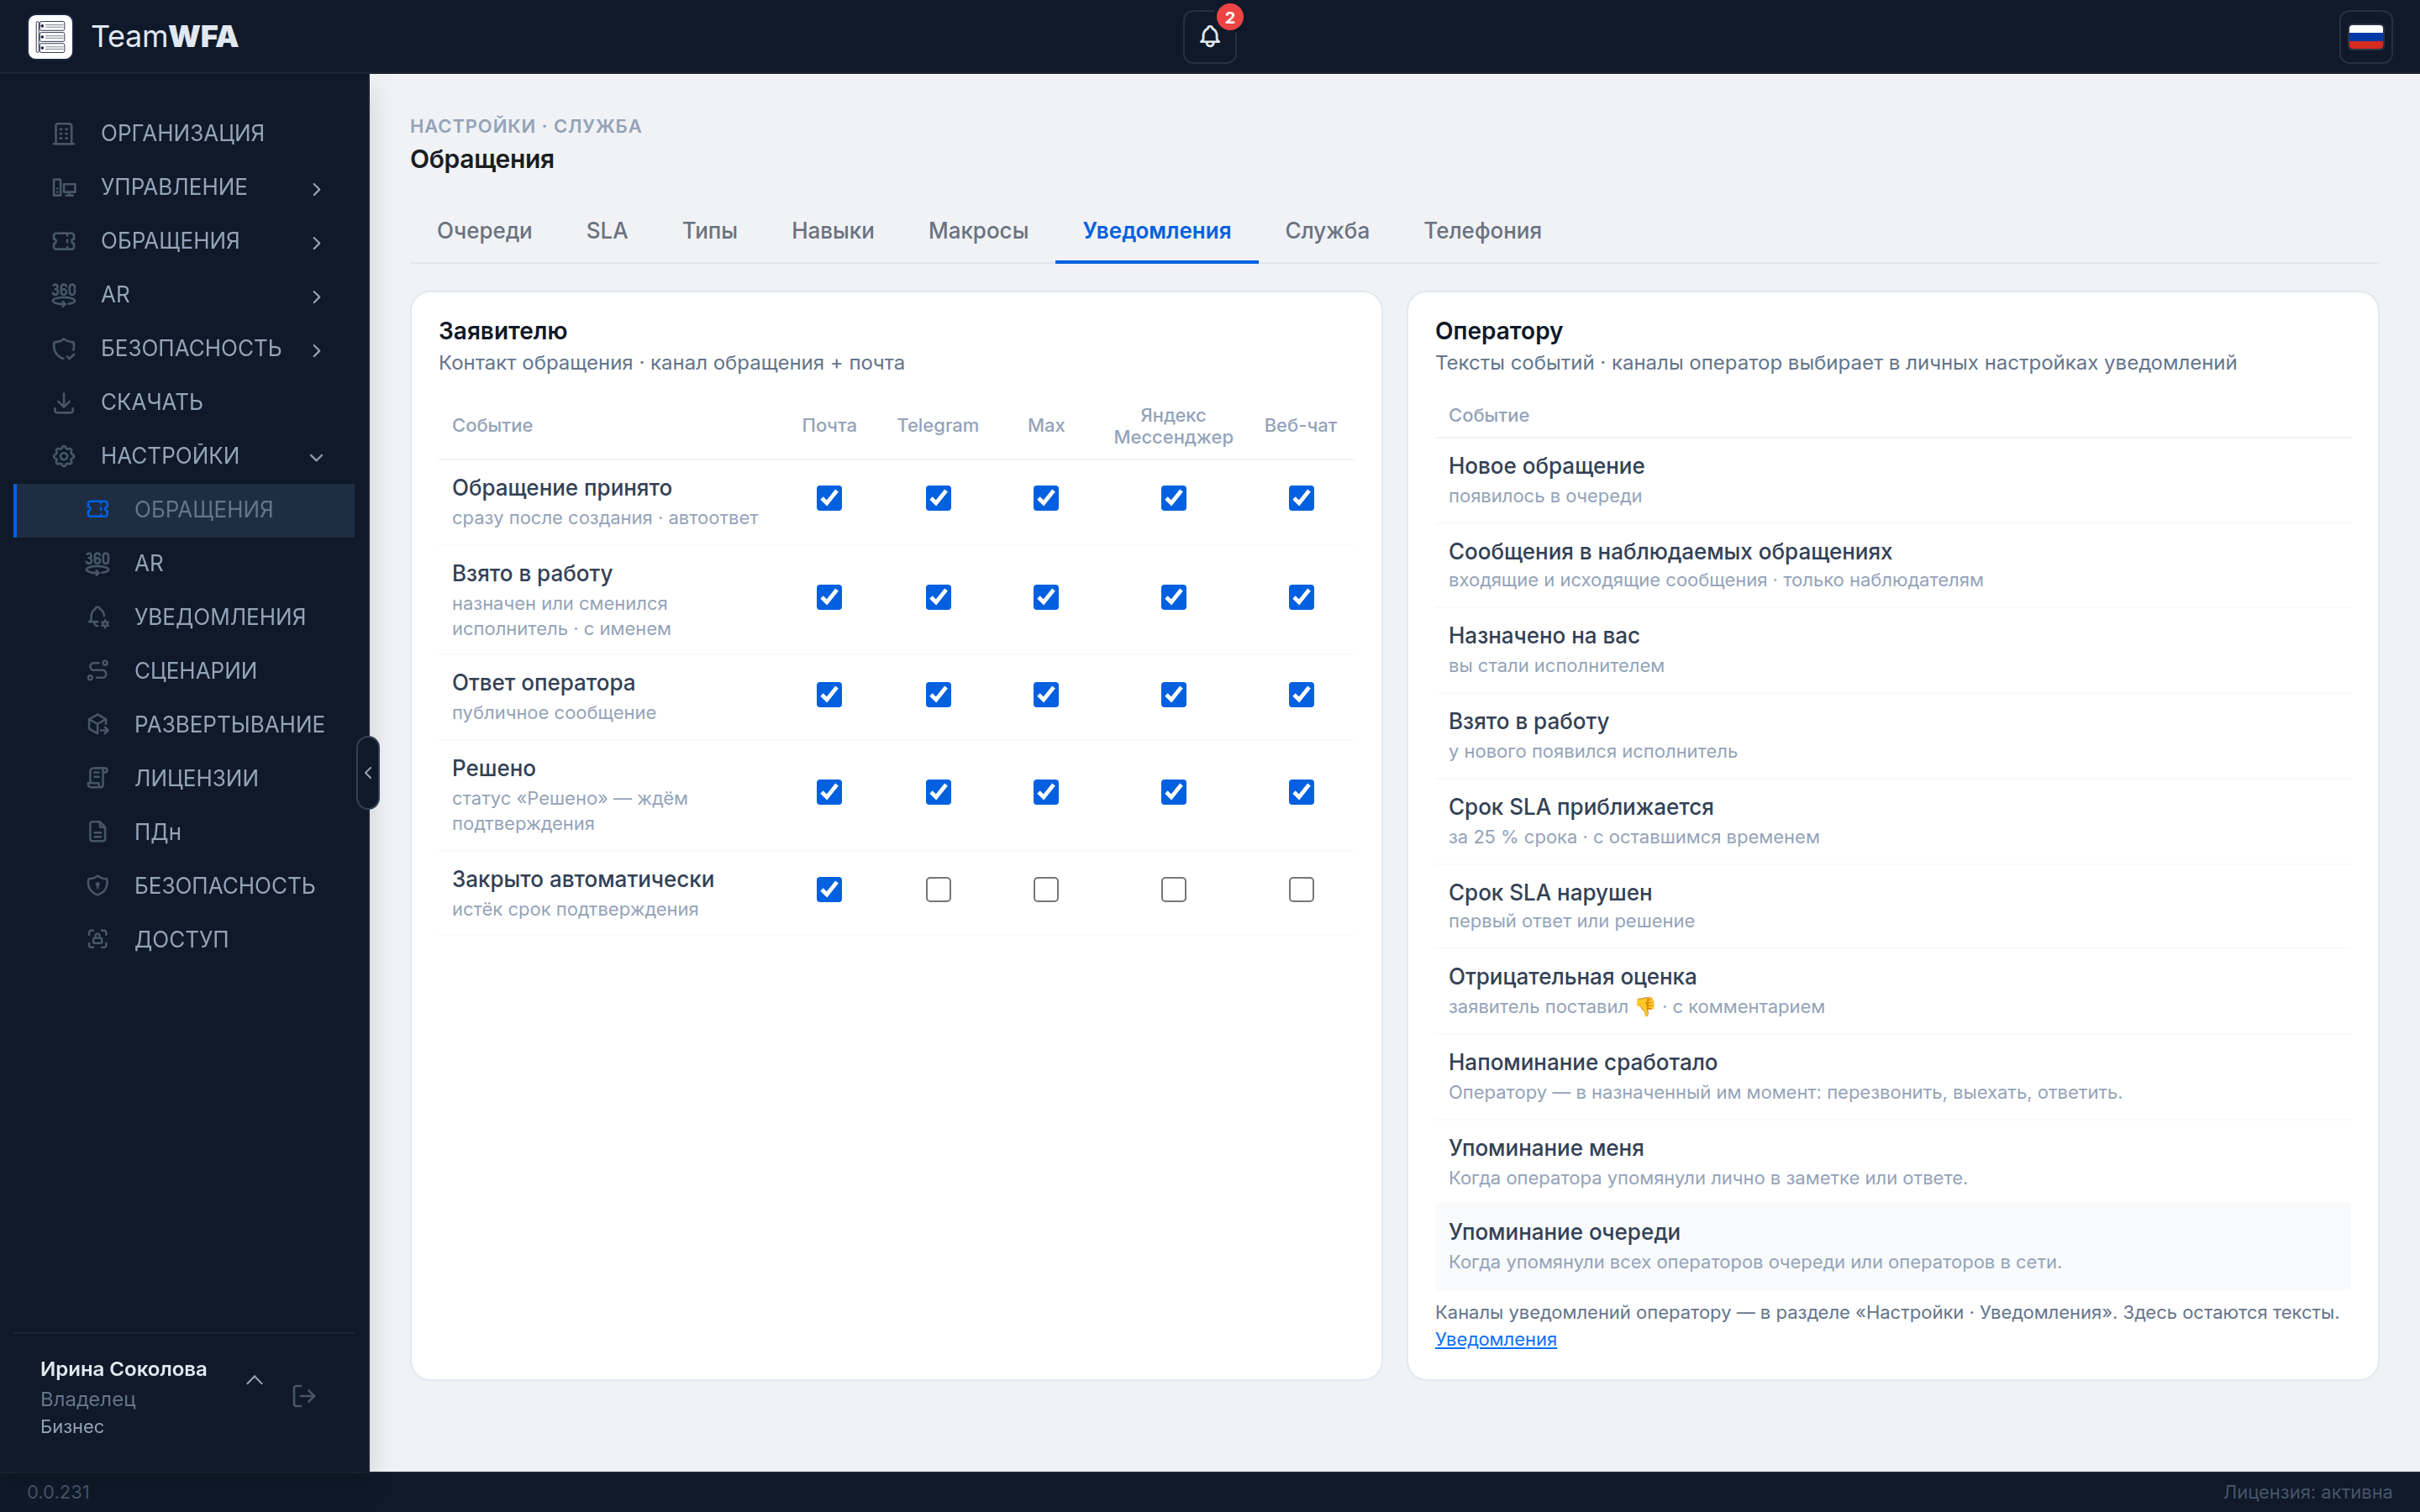Uncheck Яндекс Мессенджер for Решено
This screenshot has height=1512, width=2420.
coord(1173,792)
